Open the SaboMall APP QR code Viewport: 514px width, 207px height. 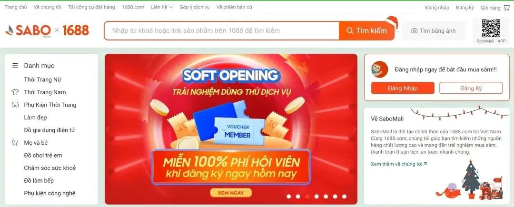pyautogui.click(x=491, y=28)
